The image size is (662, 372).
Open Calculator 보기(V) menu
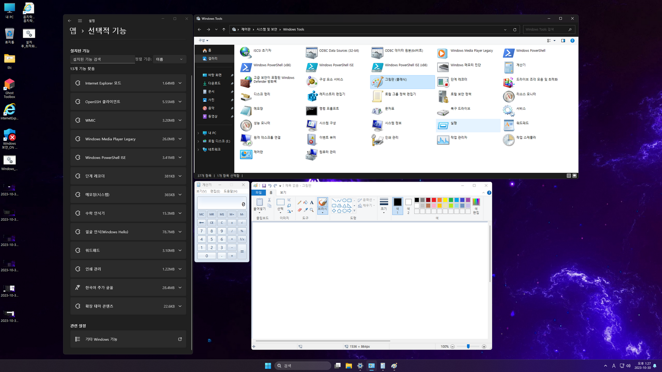(x=201, y=191)
